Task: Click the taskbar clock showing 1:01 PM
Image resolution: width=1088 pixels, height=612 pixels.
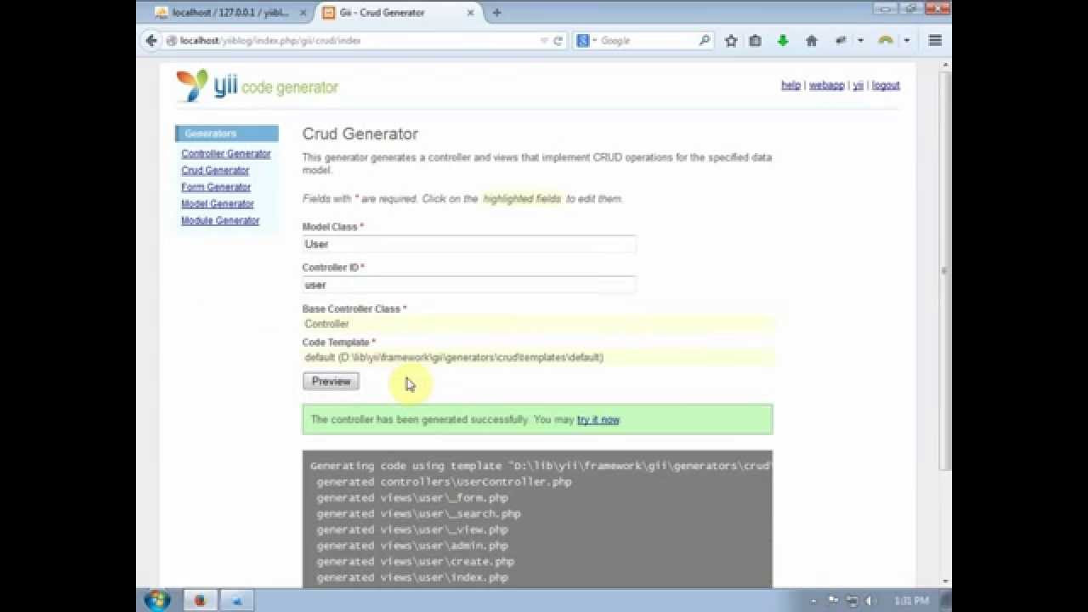Action: pyautogui.click(x=912, y=601)
